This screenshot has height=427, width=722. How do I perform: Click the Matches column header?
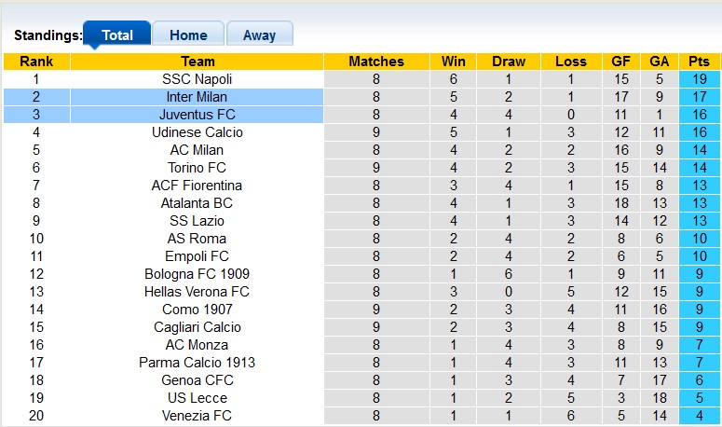[x=376, y=62]
